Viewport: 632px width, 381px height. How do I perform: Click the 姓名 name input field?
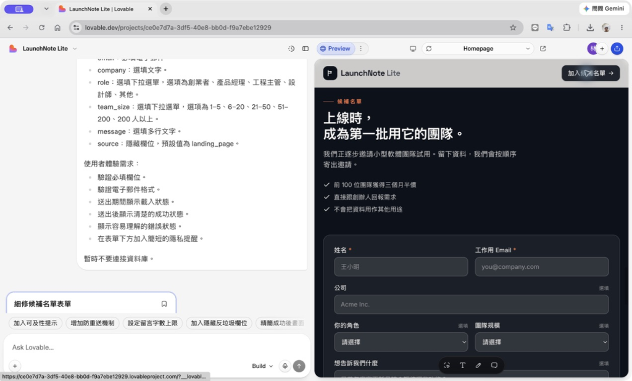tap(401, 266)
